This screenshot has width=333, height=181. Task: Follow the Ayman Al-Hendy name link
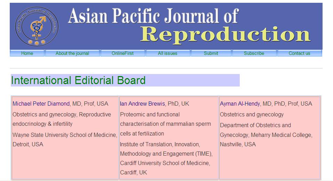click(240, 104)
